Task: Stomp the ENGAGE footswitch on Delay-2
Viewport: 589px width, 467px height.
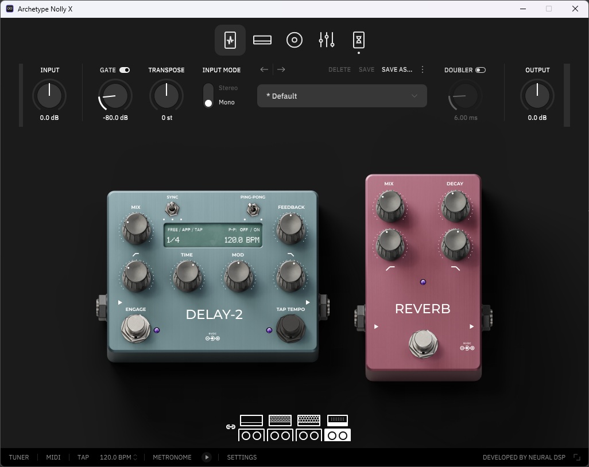Action: [x=135, y=328]
